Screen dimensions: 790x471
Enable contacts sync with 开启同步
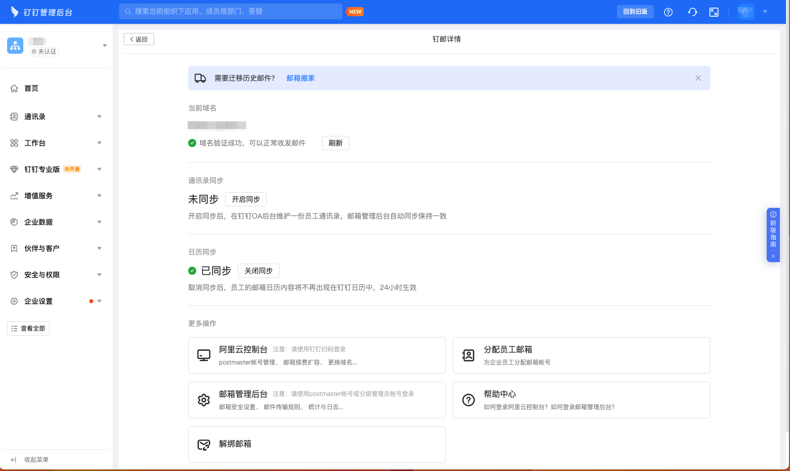(246, 199)
